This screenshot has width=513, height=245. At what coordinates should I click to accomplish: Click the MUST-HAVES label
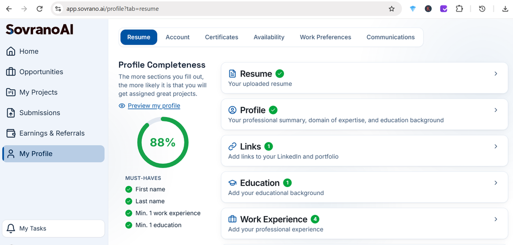coord(143,178)
